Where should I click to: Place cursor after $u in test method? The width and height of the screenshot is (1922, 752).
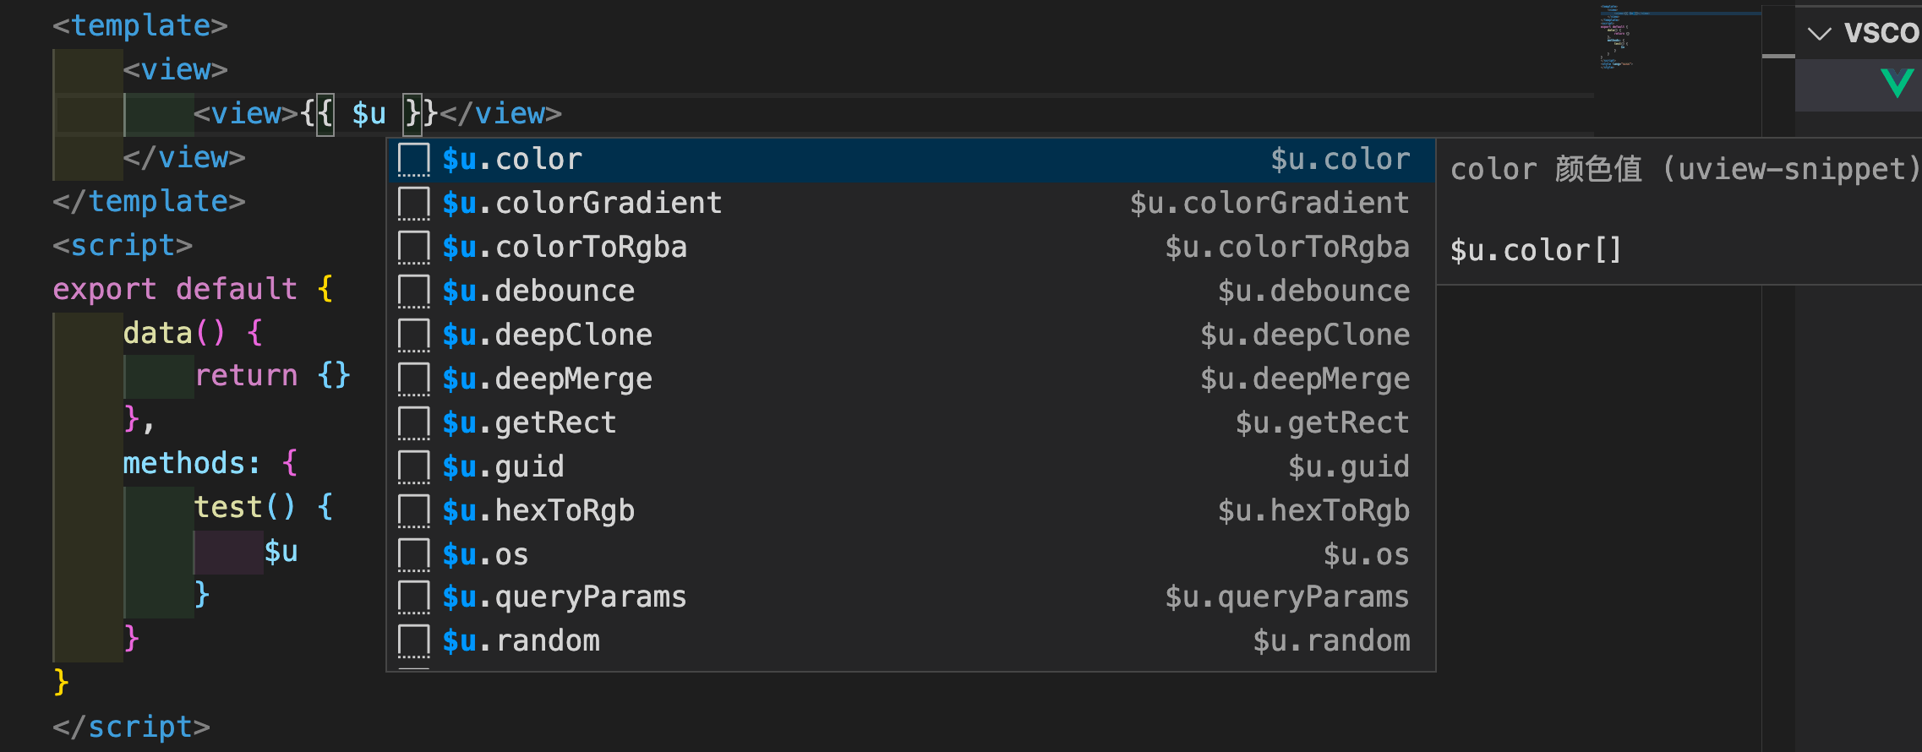click(x=298, y=552)
